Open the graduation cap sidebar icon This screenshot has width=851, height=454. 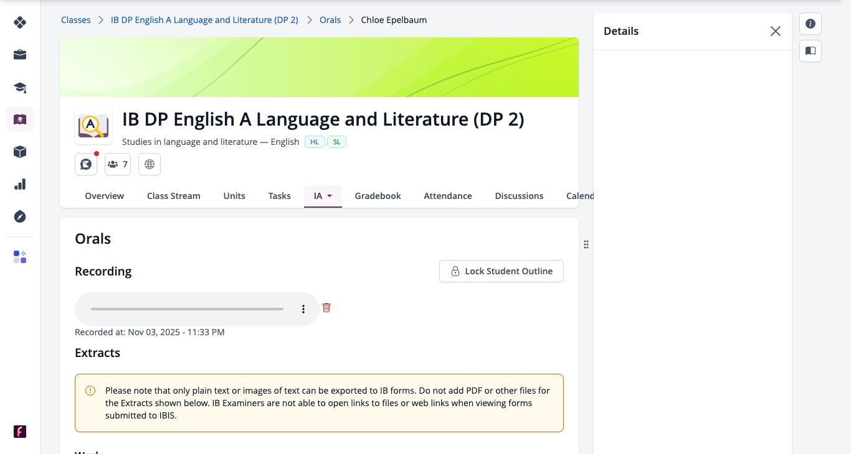[x=20, y=87]
